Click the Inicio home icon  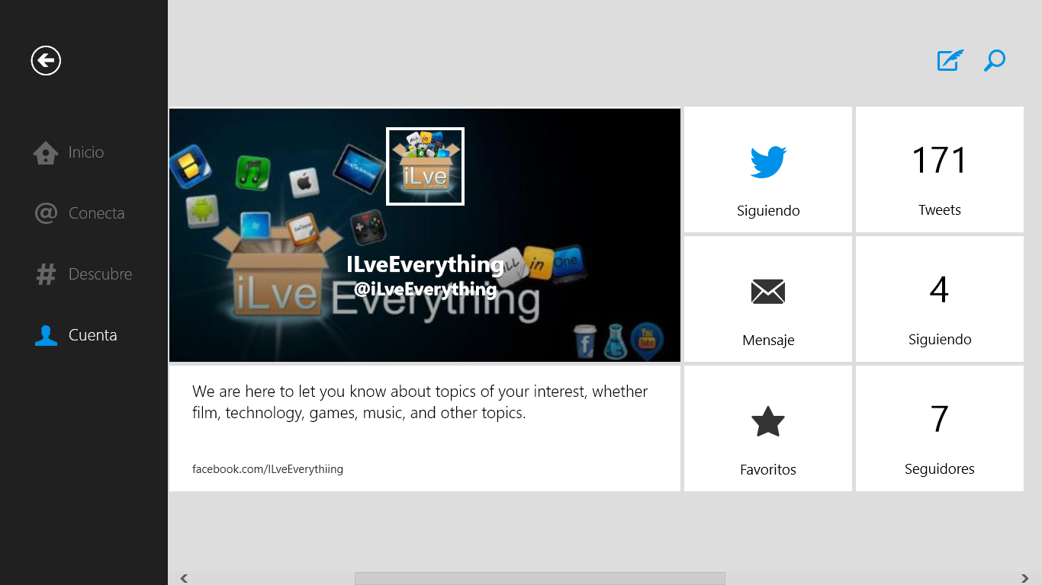click(46, 152)
